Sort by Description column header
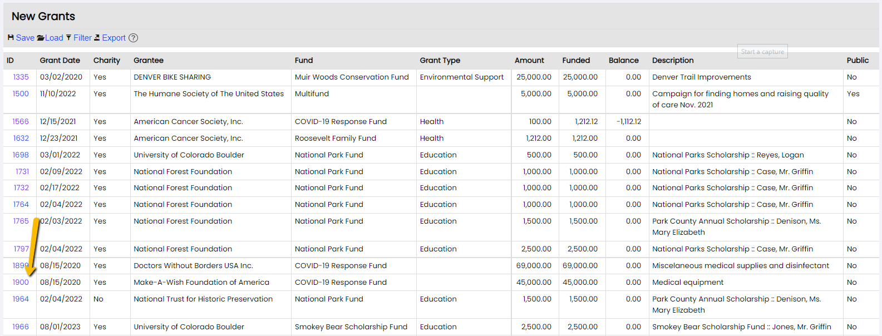This screenshot has width=882, height=336. click(x=673, y=61)
